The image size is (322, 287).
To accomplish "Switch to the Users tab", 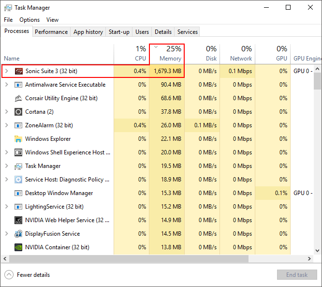I will tap(142, 32).
